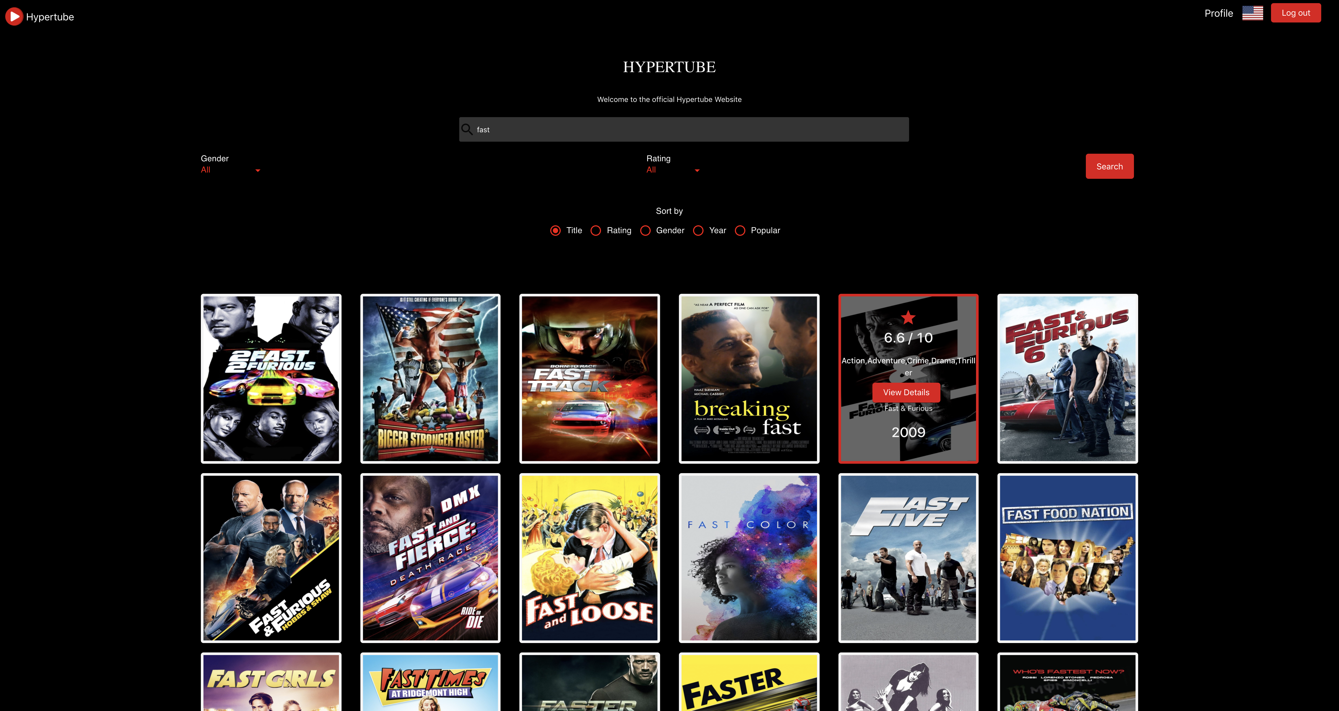Click the Hypertube play logo icon
The image size is (1339, 711).
click(14, 17)
